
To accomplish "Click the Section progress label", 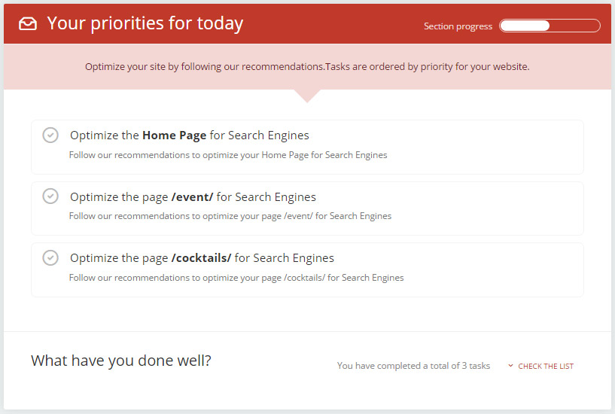I will pyautogui.click(x=458, y=26).
